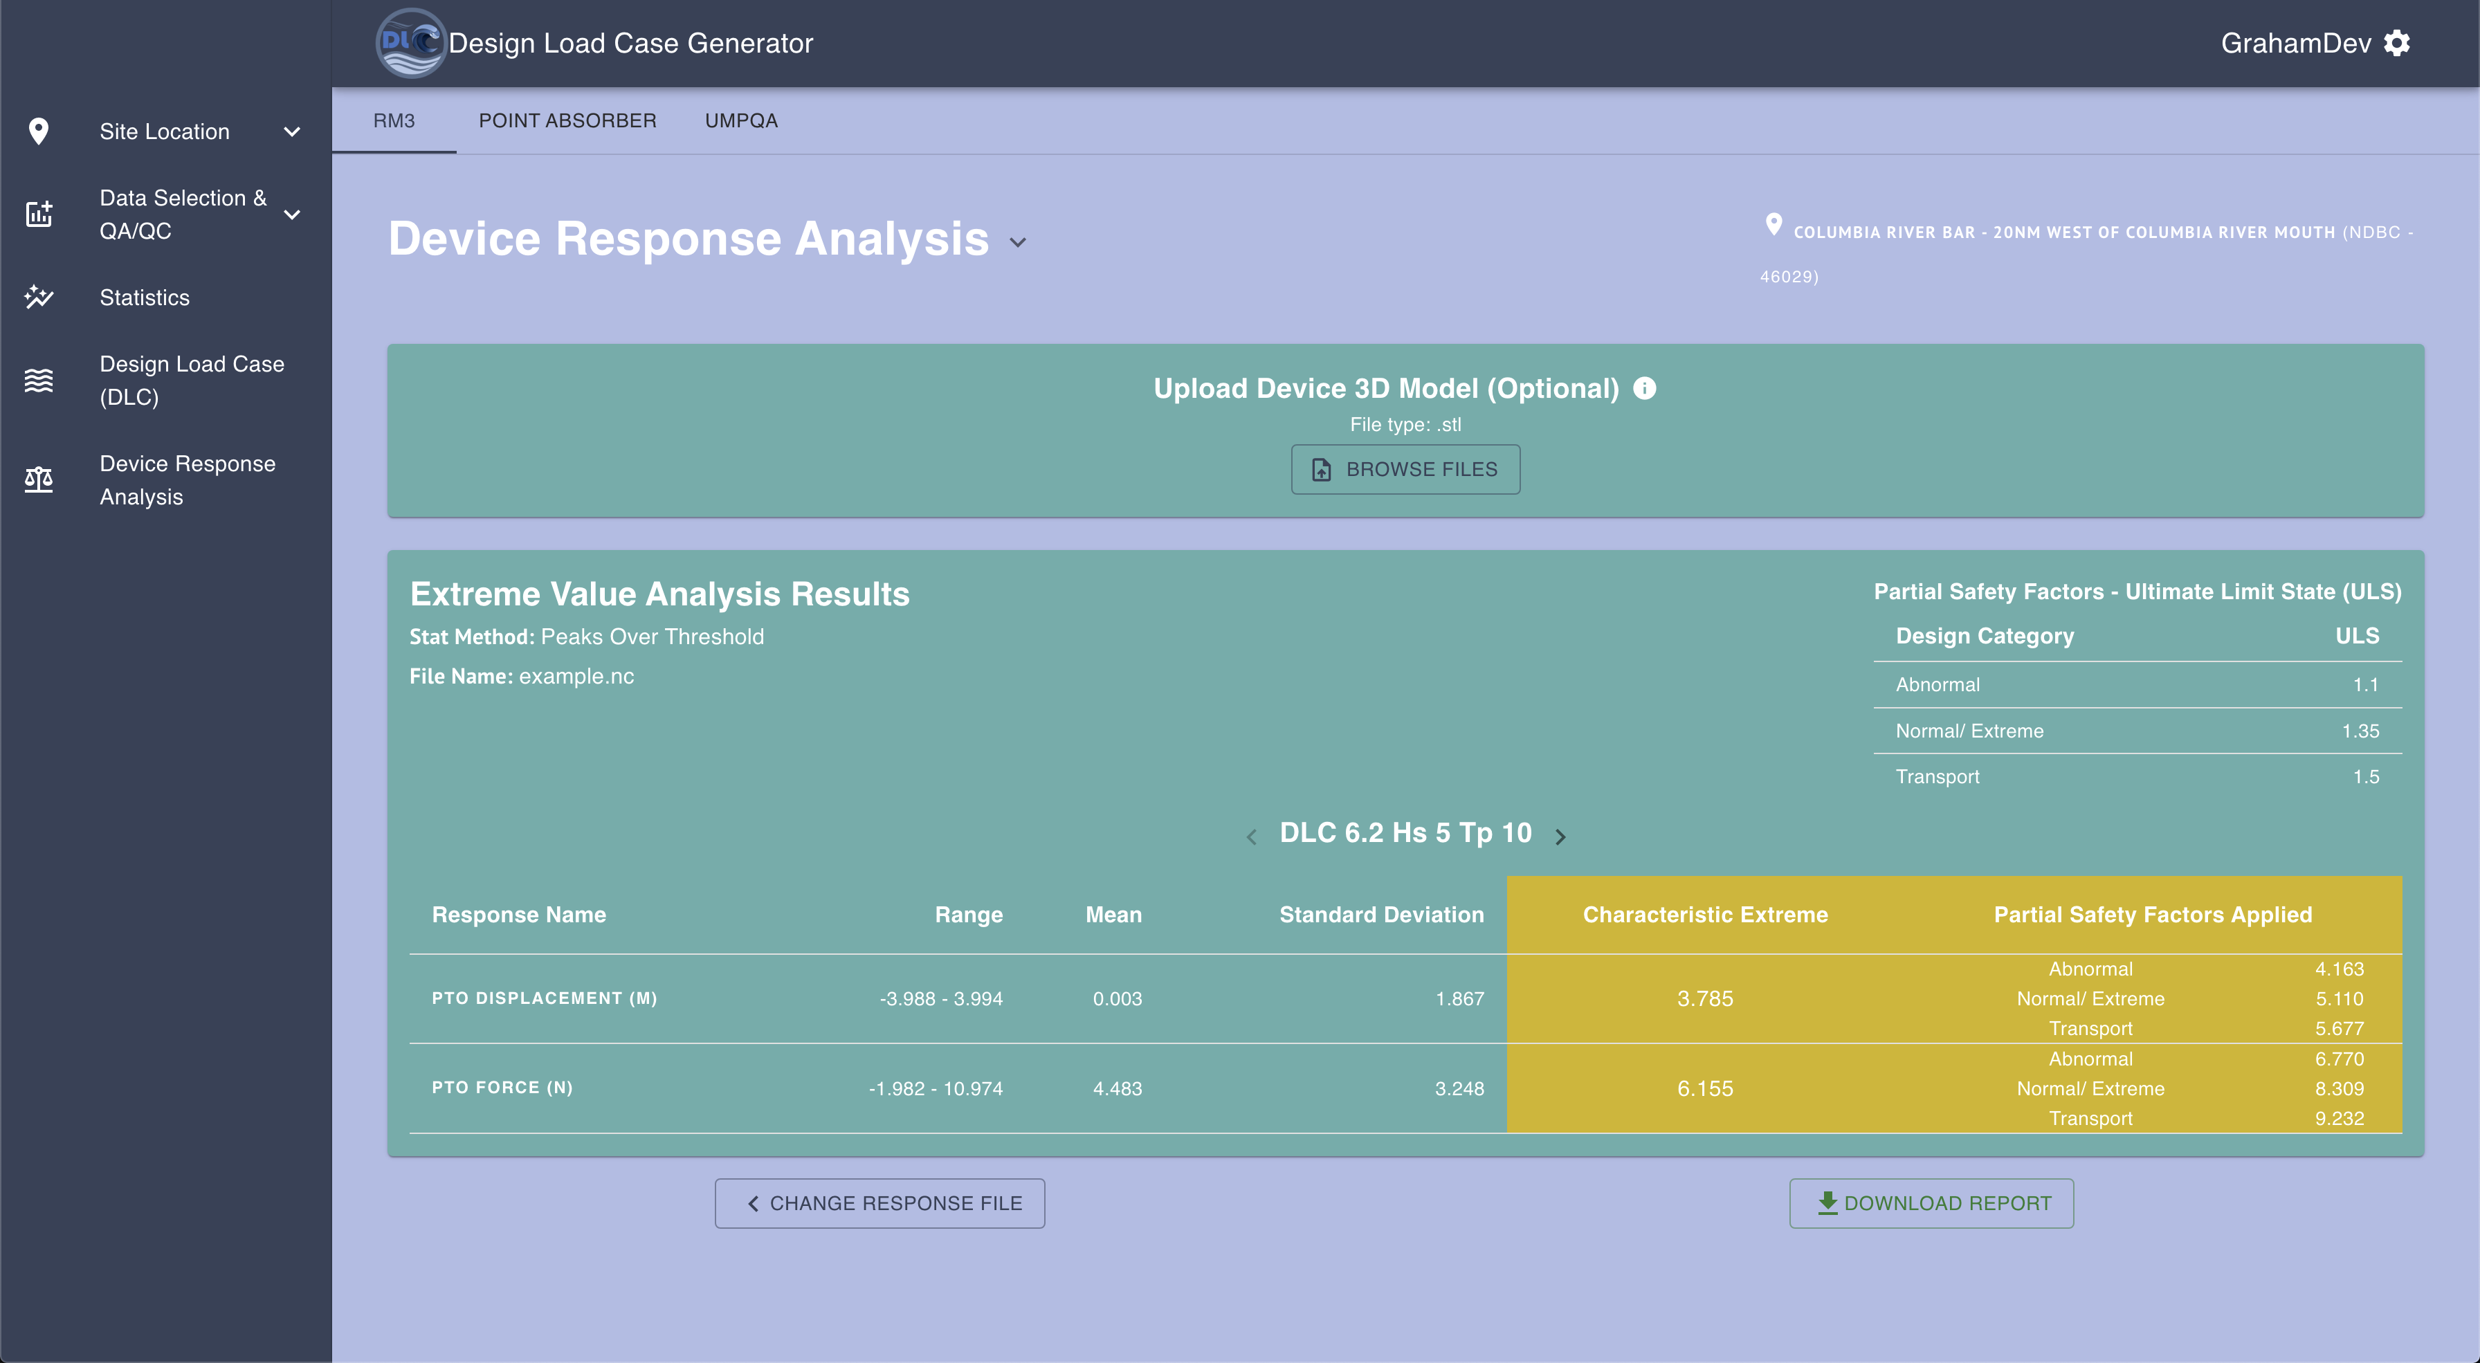Viewport: 2480px width, 1363px height.
Task: Click the DLC wave logo in header
Action: 411,44
